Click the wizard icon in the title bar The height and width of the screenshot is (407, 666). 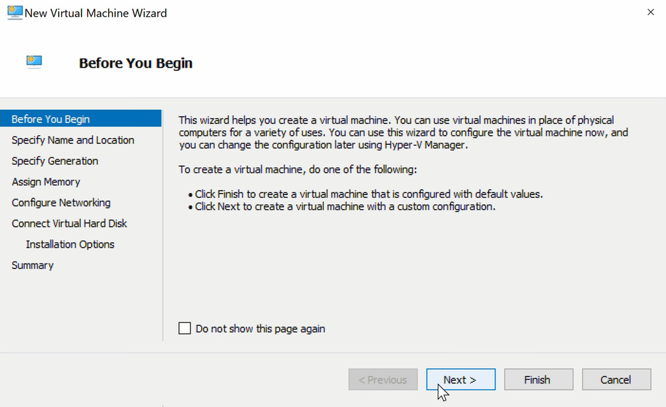coord(14,12)
